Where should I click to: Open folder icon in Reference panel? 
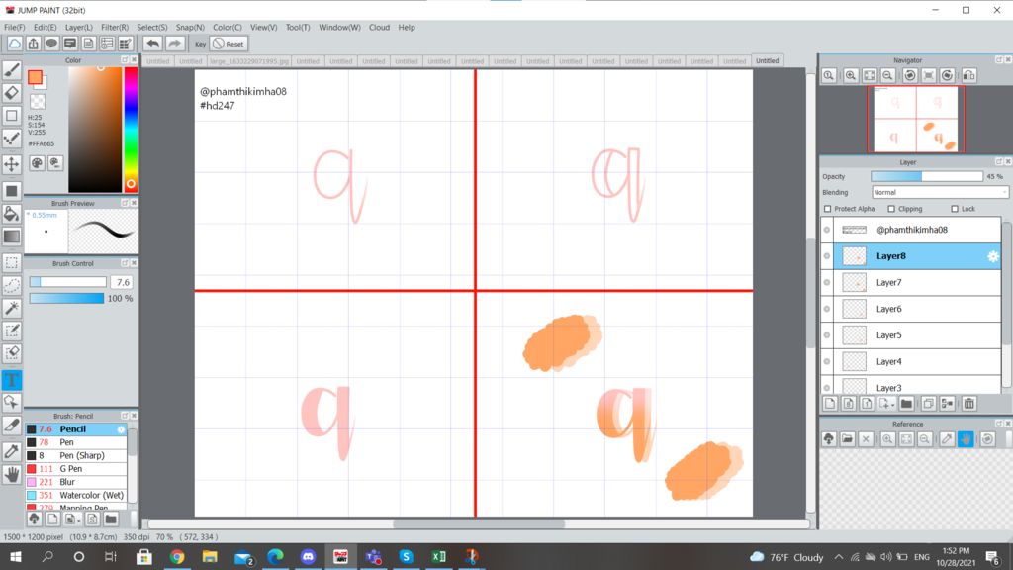pos(847,438)
